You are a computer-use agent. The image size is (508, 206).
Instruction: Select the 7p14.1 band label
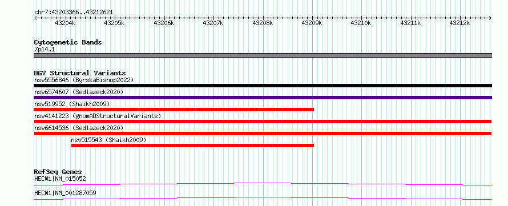click(x=45, y=50)
